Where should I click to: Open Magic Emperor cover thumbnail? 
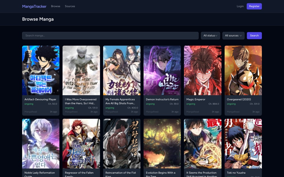tap(203, 71)
